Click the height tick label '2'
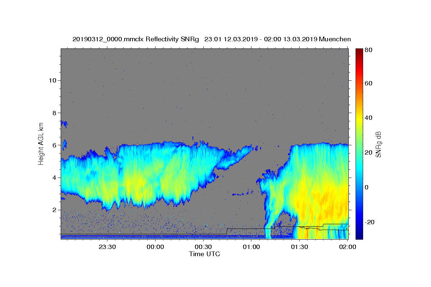The image size is (431, 287). [54, 210]
